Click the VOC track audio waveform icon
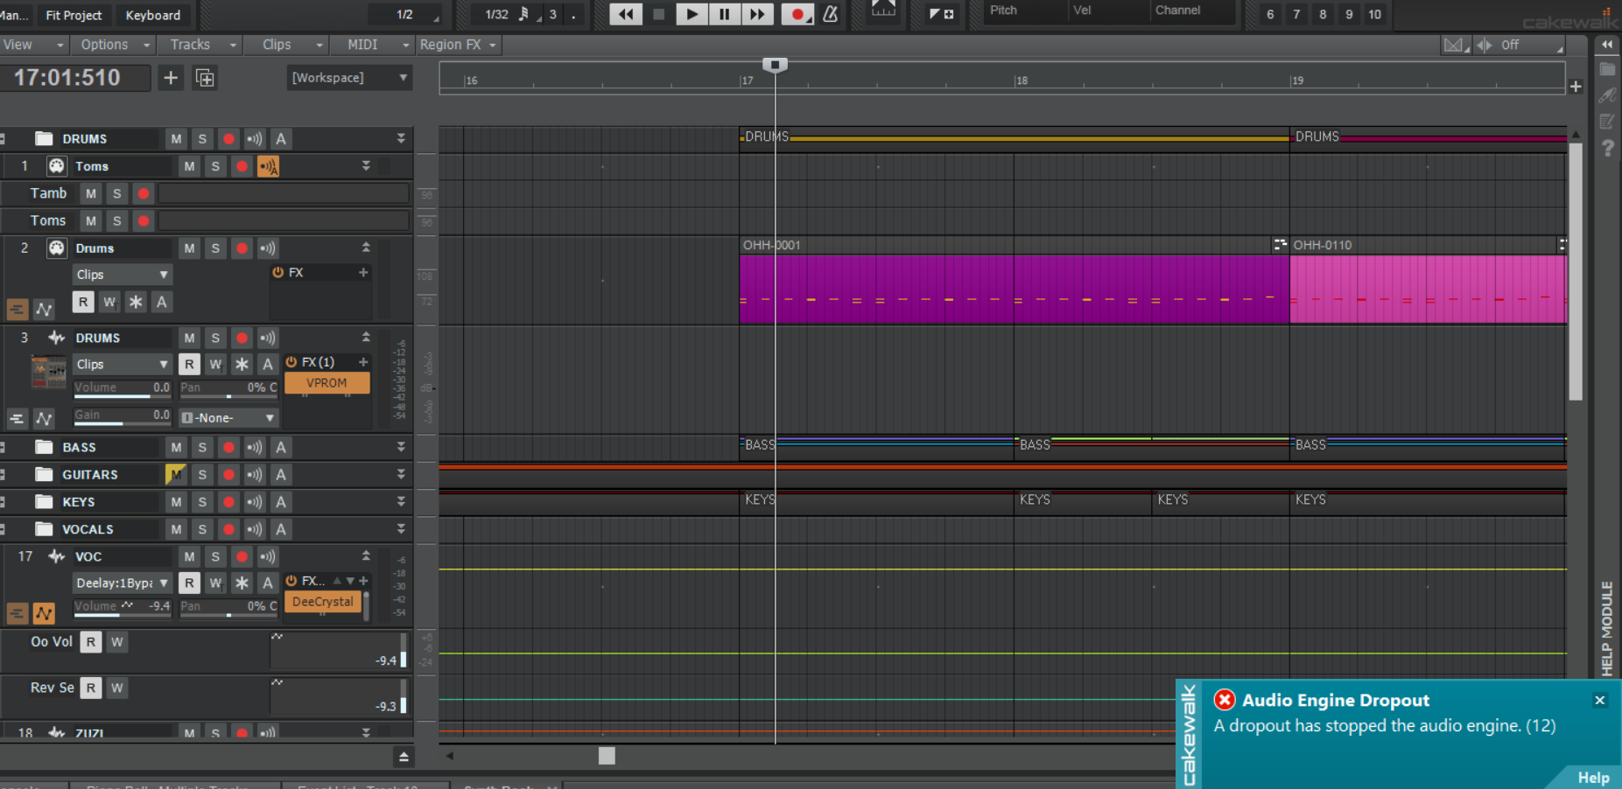 tap(57, 556)
